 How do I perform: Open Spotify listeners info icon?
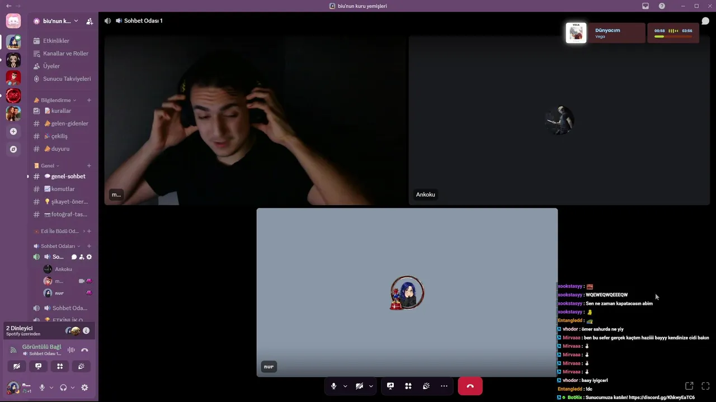[86, 331]
